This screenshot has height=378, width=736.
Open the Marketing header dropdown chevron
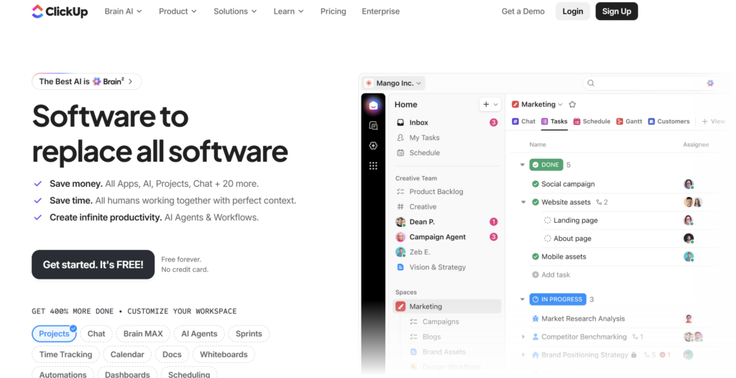tap(560, 105)
